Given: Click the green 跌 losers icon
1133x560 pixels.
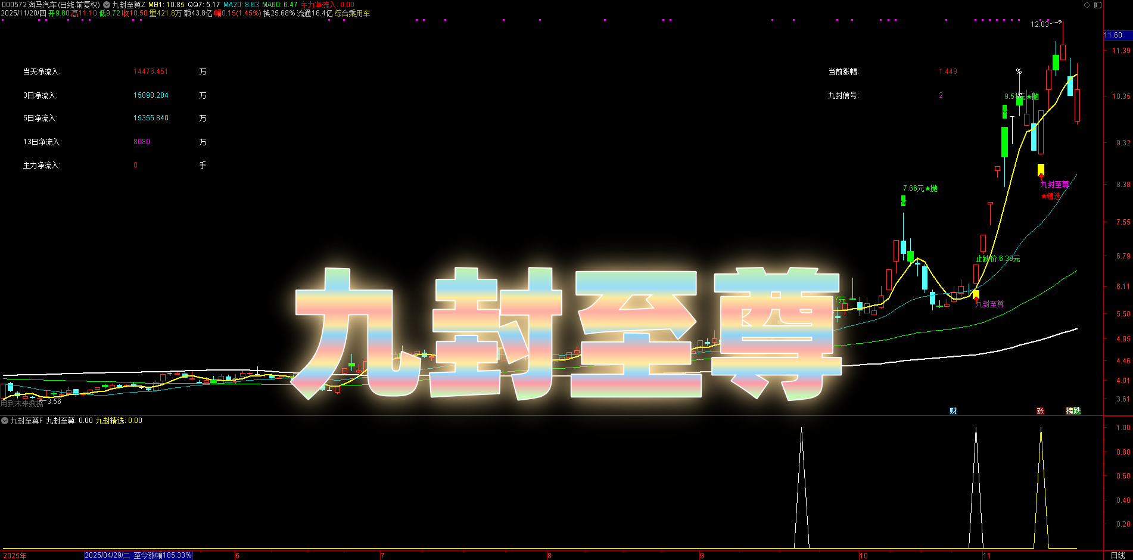Looking at the screenshot, I should point(1076,411).
